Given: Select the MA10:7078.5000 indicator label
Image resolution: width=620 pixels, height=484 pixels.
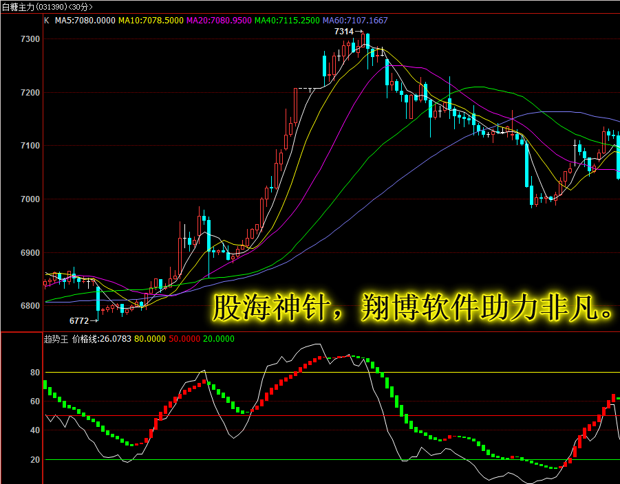Looking at the screenshot, I should (x=151, y=21).
